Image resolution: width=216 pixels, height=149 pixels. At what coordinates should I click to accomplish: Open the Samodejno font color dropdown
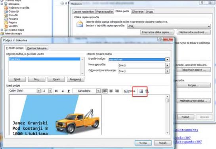point(98,91)
